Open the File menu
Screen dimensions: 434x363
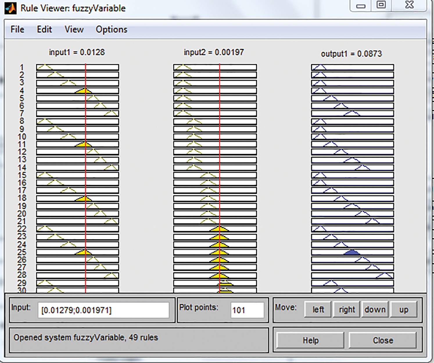[17, 29]
